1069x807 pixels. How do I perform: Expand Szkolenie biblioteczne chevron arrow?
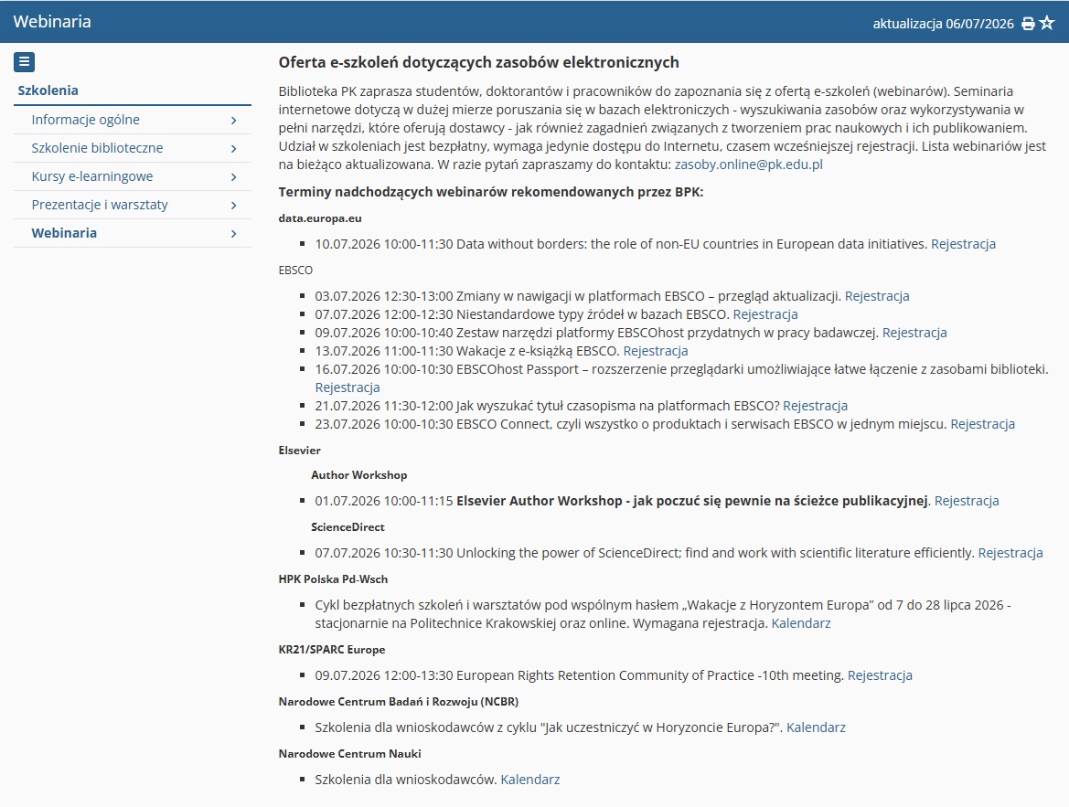pyautogui.click(x=234, y=149)
